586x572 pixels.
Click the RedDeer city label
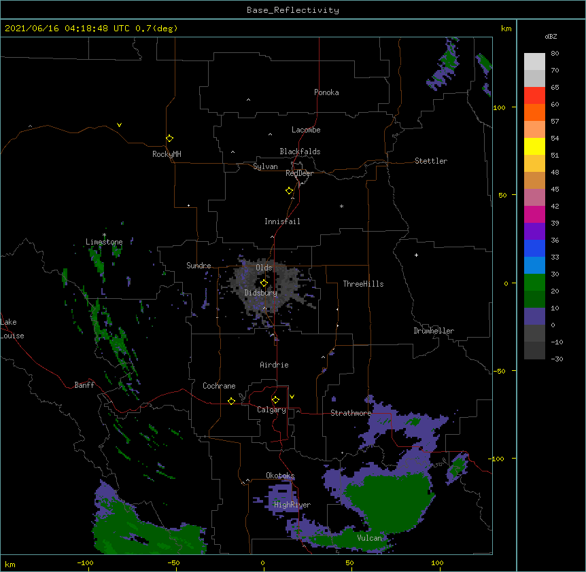[x=299, y=173]
